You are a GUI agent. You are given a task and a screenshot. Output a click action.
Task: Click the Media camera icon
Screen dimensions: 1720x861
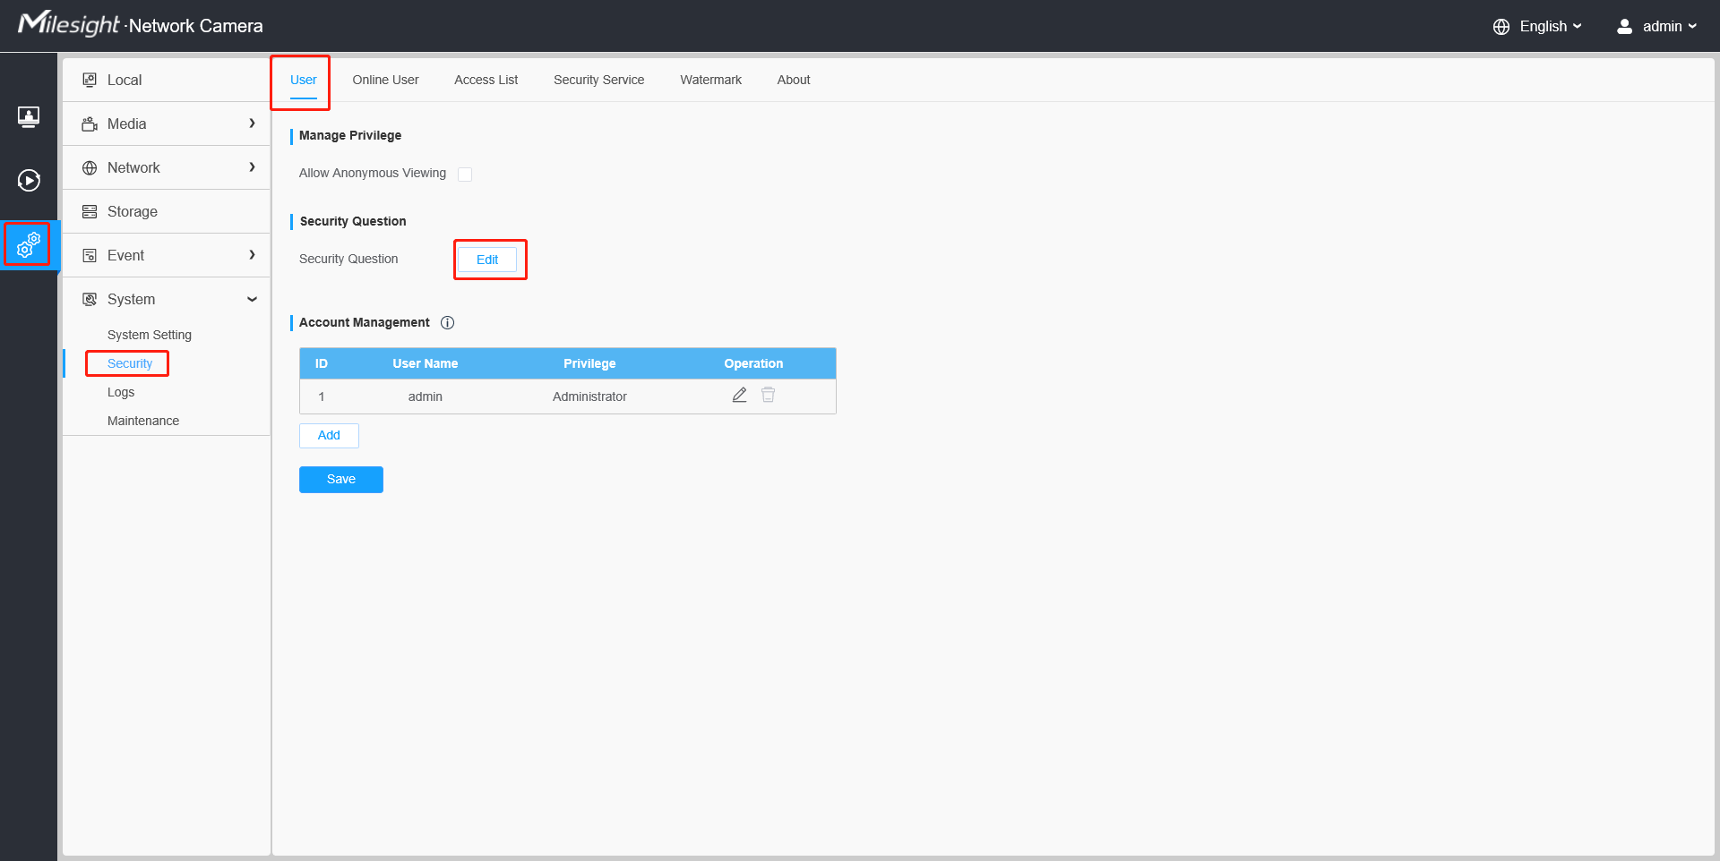coord(90,124)
